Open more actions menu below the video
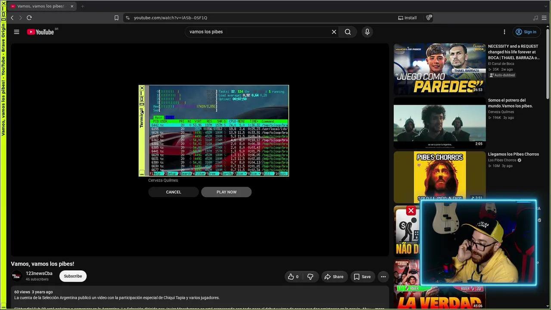 click(x=383, y=277)
